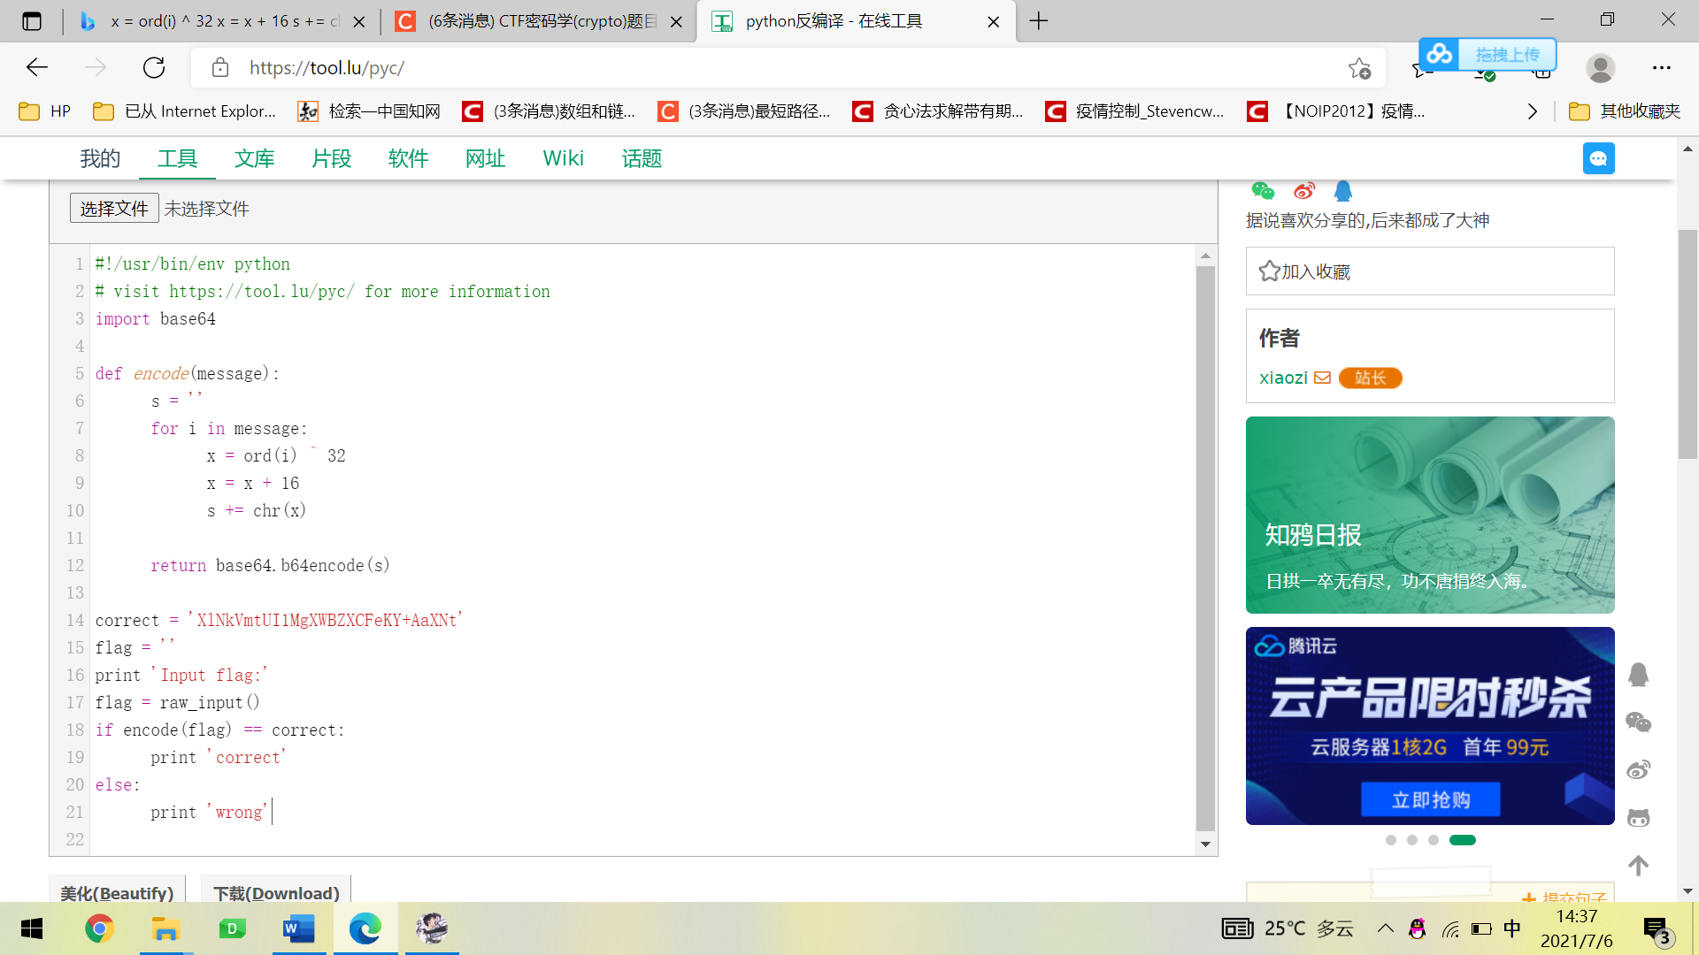This screenshot has width=1699, height=955.
Task: Expand the bookmarks bar overflow chevron
Action: point(1533,111)
